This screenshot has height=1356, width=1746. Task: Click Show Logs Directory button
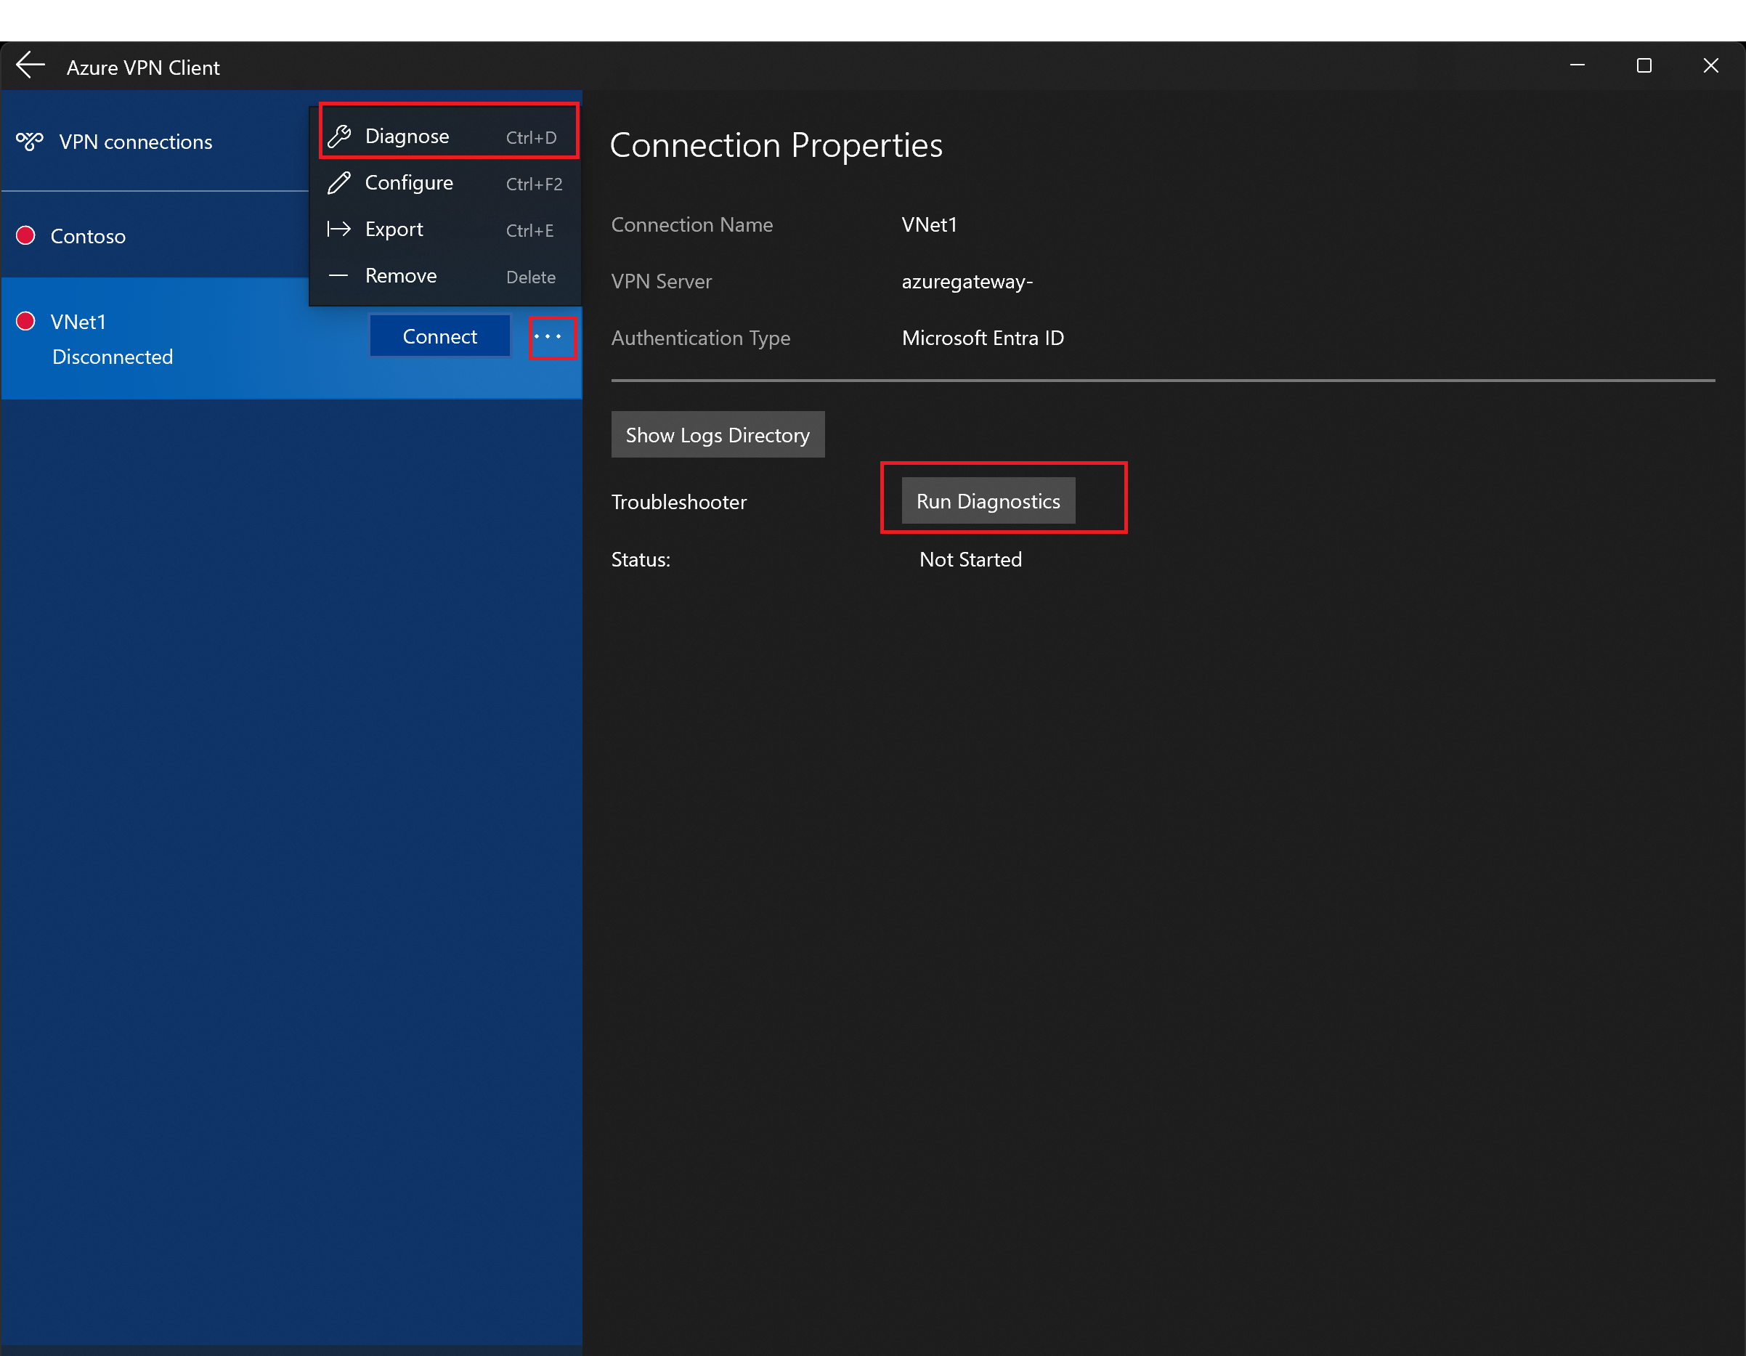pos(717,435)
